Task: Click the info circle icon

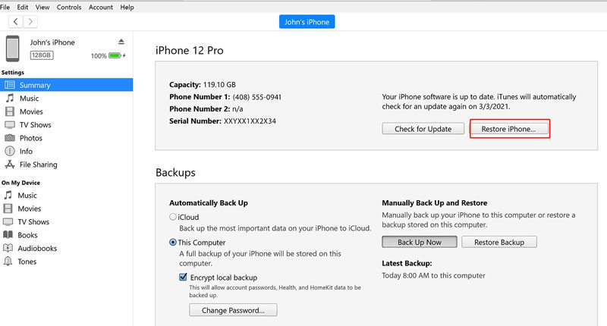Action: pos(10,151)
